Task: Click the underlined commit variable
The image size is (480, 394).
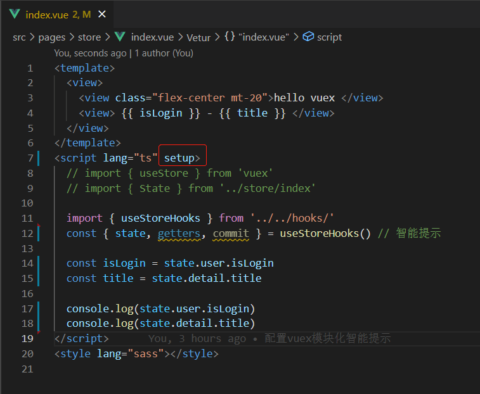Action: 231,234
